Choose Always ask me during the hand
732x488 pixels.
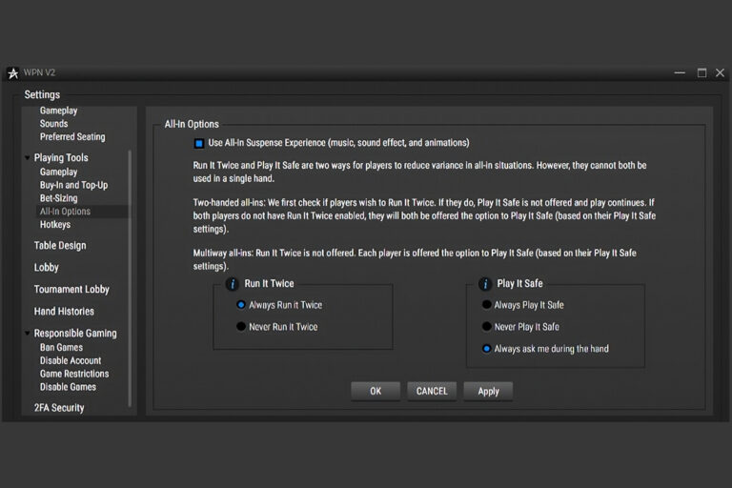click(486, 349)
